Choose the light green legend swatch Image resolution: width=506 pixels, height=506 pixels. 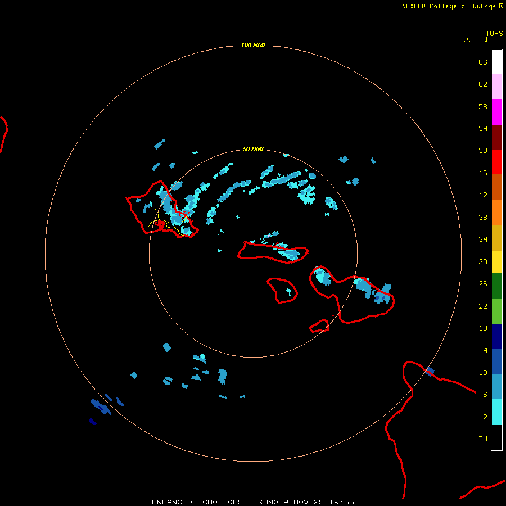[x=496, y=311]
